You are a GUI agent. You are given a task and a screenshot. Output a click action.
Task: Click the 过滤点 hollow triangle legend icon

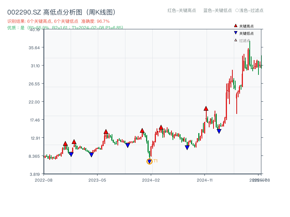(236, 40)
